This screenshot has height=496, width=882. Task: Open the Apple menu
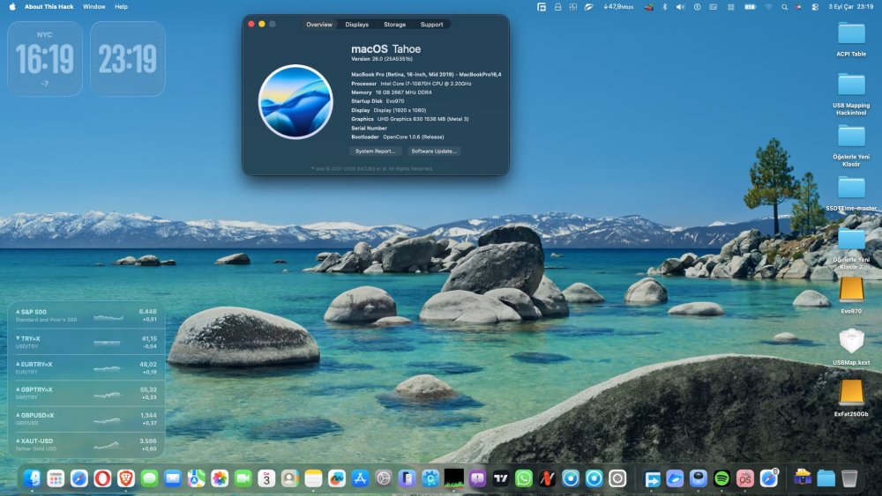tap(12, 7)
